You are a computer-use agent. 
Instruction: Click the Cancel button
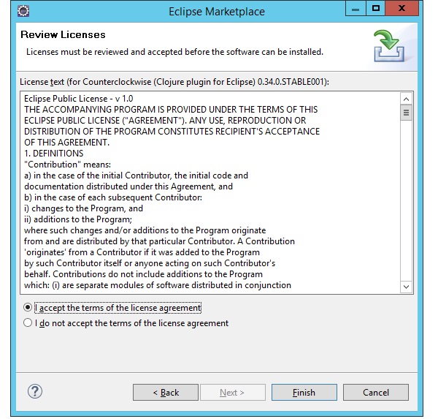click(376, 393)
